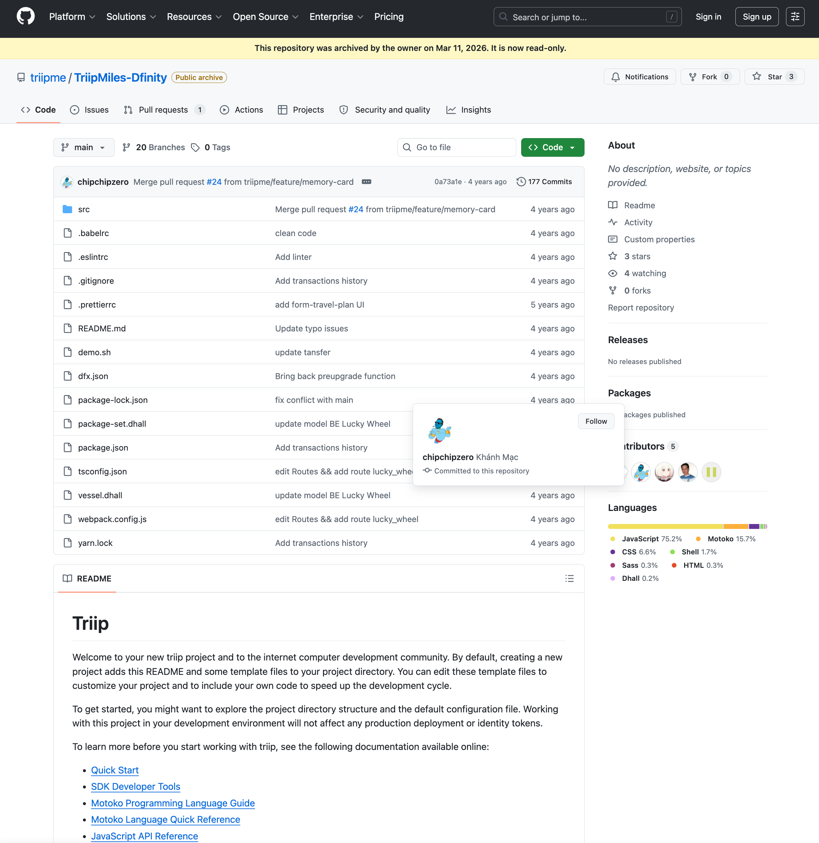
Task: Click the yellow JavaScript segment of language bar
Action: click(666, 526)
